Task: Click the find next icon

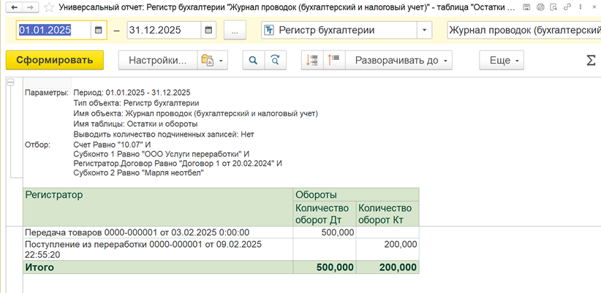Action: pos(275,60)
